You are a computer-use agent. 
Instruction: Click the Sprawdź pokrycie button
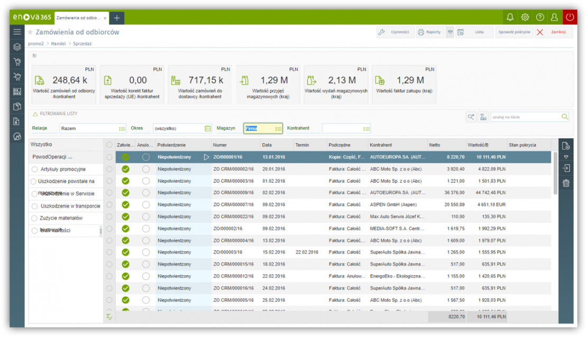[x=514, y=32]
